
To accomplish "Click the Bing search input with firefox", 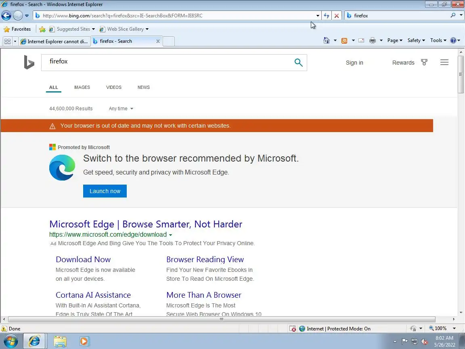I will coord(166,62).
